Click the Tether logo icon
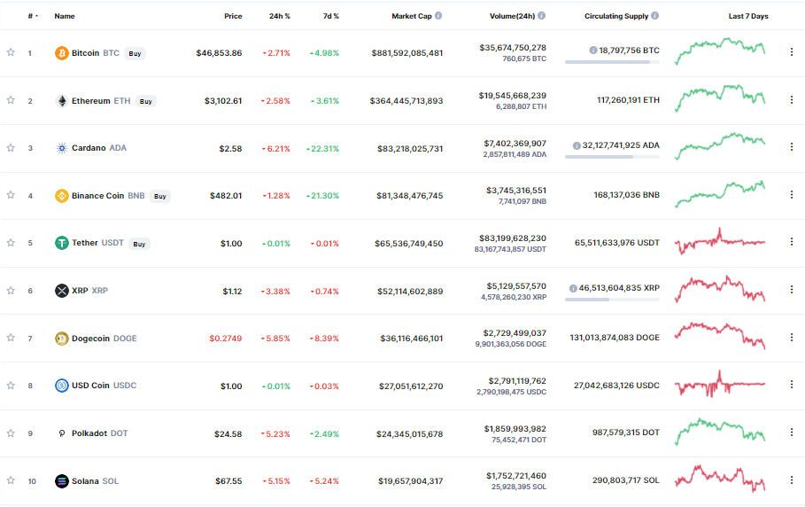The width and height of the screenshot is (805, 507). pos(62,243)
